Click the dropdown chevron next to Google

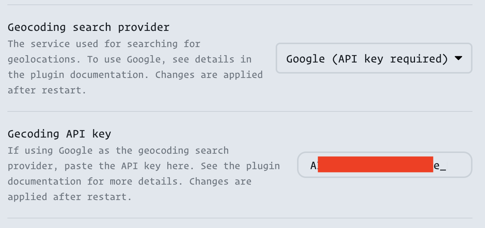(459, 58)
